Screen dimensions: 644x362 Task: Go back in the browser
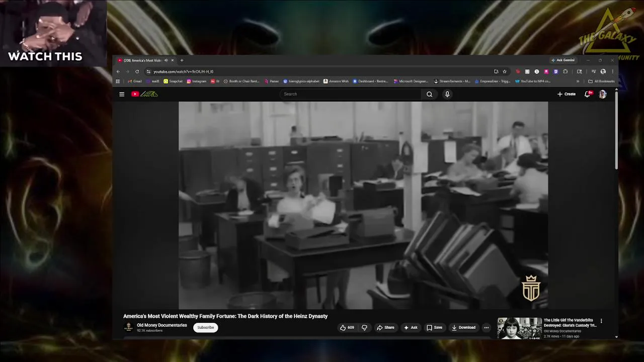click(x=118, y=71)
